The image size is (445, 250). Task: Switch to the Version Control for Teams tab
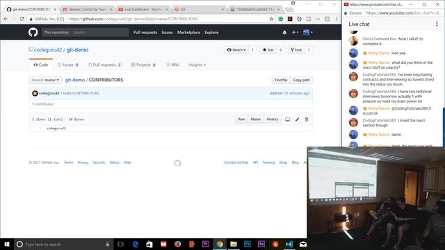click(x=87, y=9)
